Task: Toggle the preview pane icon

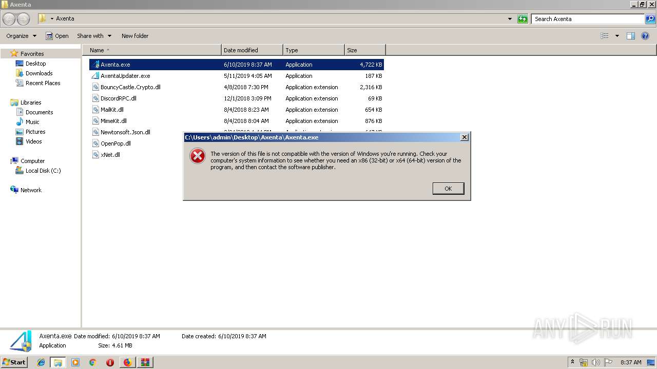Action: (x=631, y=36)
